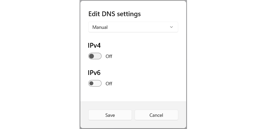Confirm changes with the Save button
Image resolution: width=266 pixels, height=129 pixels.
pos(110,115)
